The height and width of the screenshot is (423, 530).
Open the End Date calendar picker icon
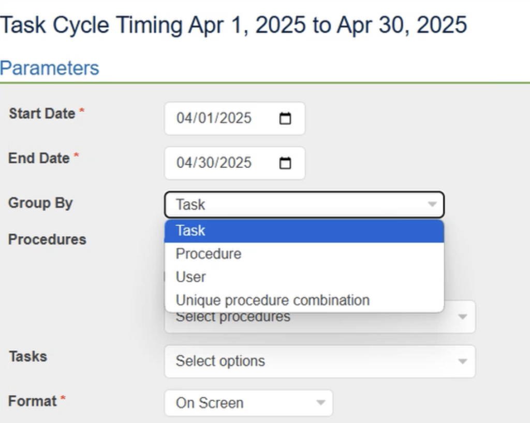[x=285, y=163]
